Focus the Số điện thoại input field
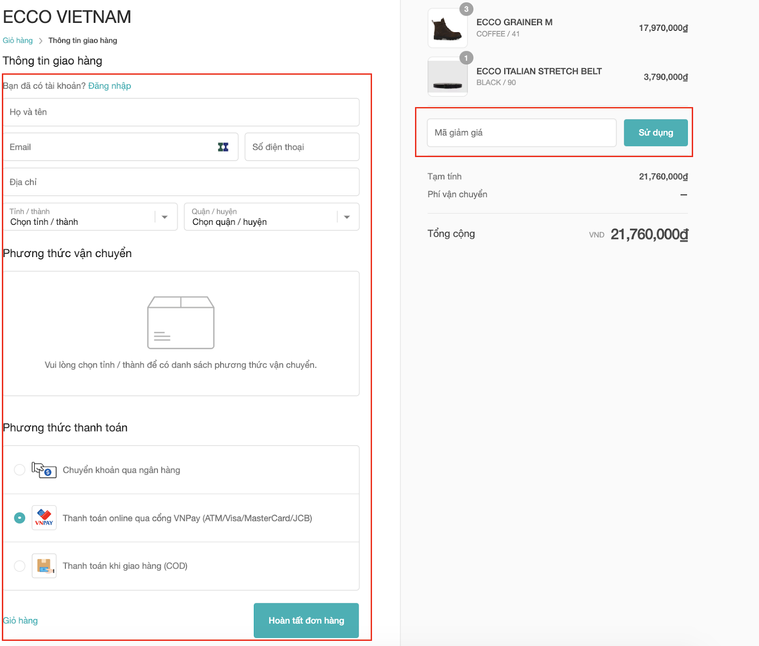The height and width of the screenshot is (646, 759). pos(302,147)
